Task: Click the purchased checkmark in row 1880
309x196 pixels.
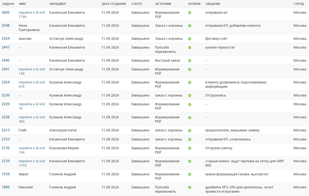Action: [x=190, y=188]
